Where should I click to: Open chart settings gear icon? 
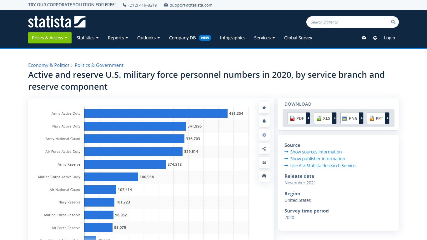coord(264,135)
